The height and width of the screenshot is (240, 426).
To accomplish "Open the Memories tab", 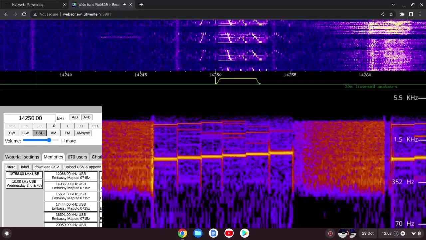I will [53, 157].
